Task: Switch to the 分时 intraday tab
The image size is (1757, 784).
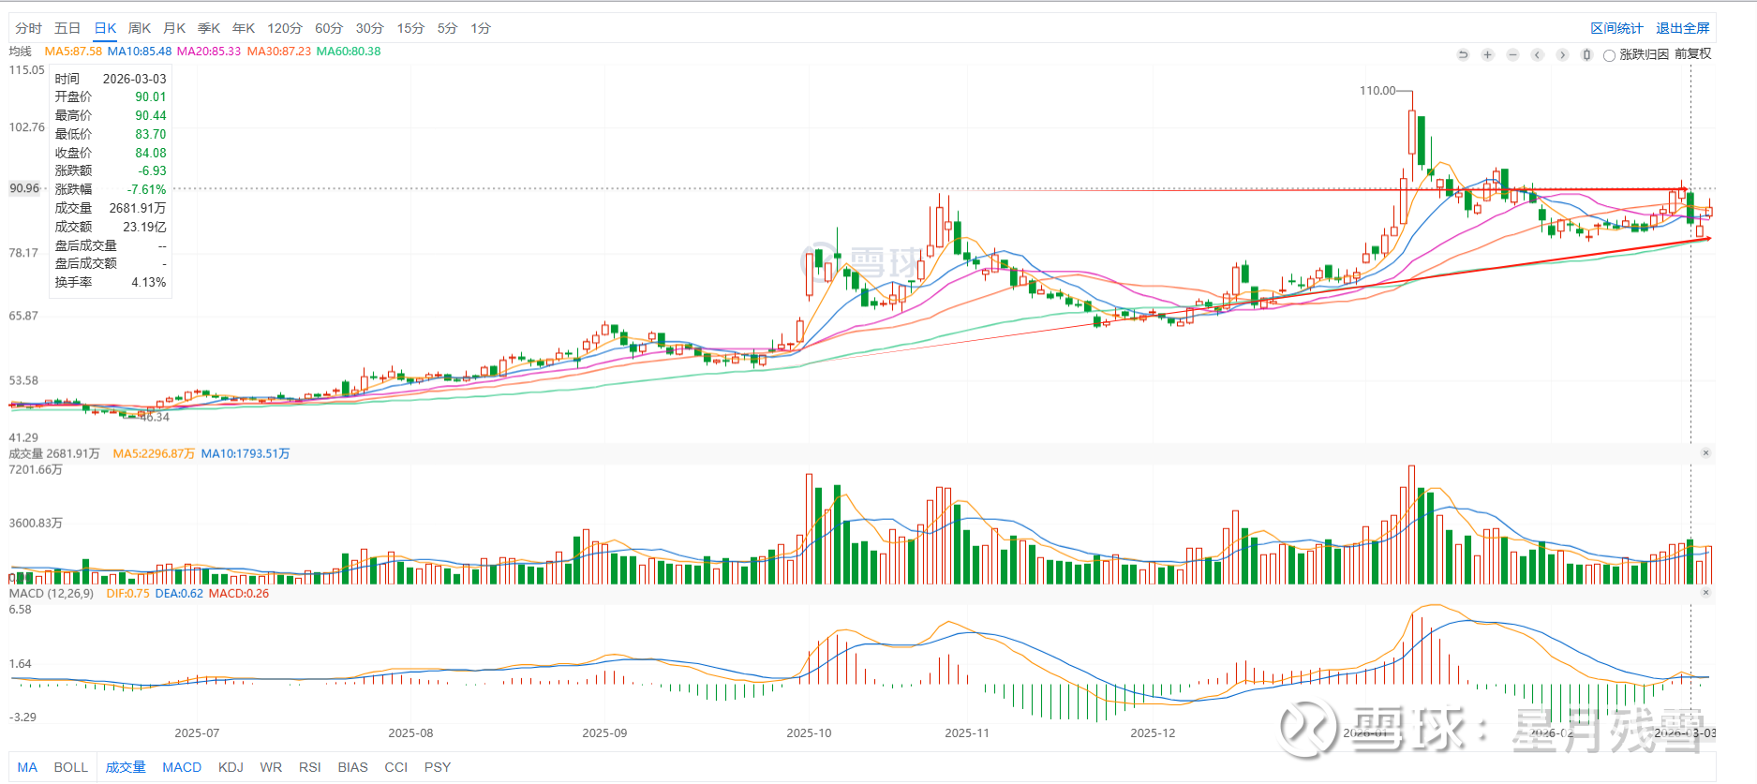Action: pyautogui.click(x=29, y=28)
